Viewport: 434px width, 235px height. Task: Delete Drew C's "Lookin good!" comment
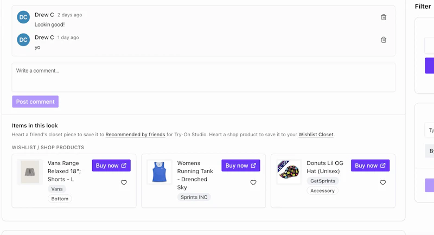coord(384,17)
